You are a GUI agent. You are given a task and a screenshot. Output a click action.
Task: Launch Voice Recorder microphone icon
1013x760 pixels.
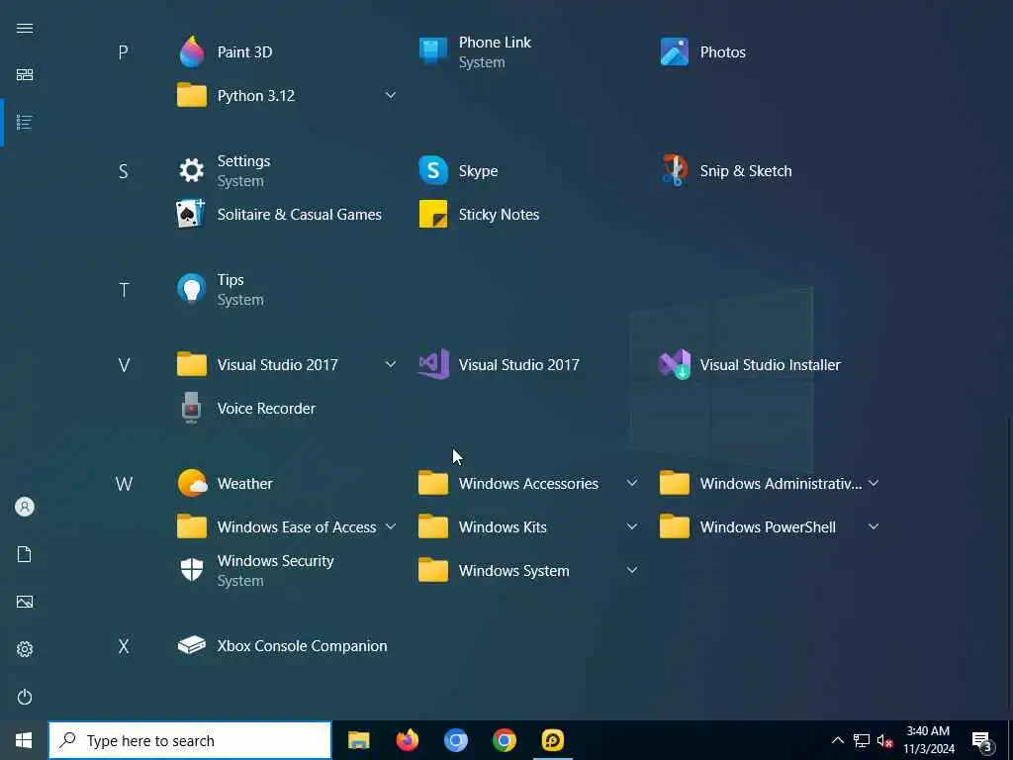192,408
